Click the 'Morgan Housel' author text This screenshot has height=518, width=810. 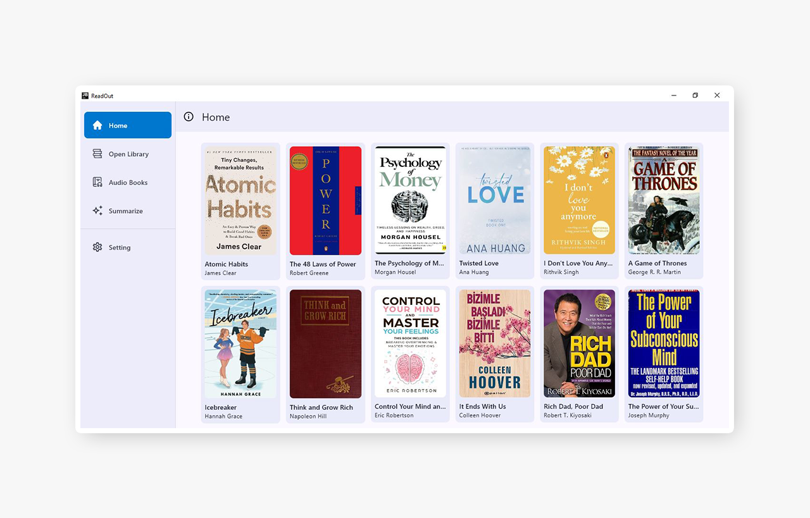tap(396, 272)
